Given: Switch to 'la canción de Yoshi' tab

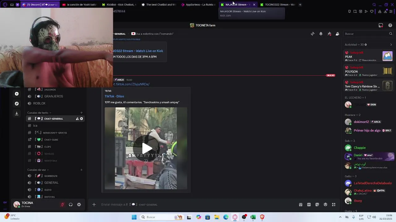Looking at the screenshot, I should tap(80, 5).
